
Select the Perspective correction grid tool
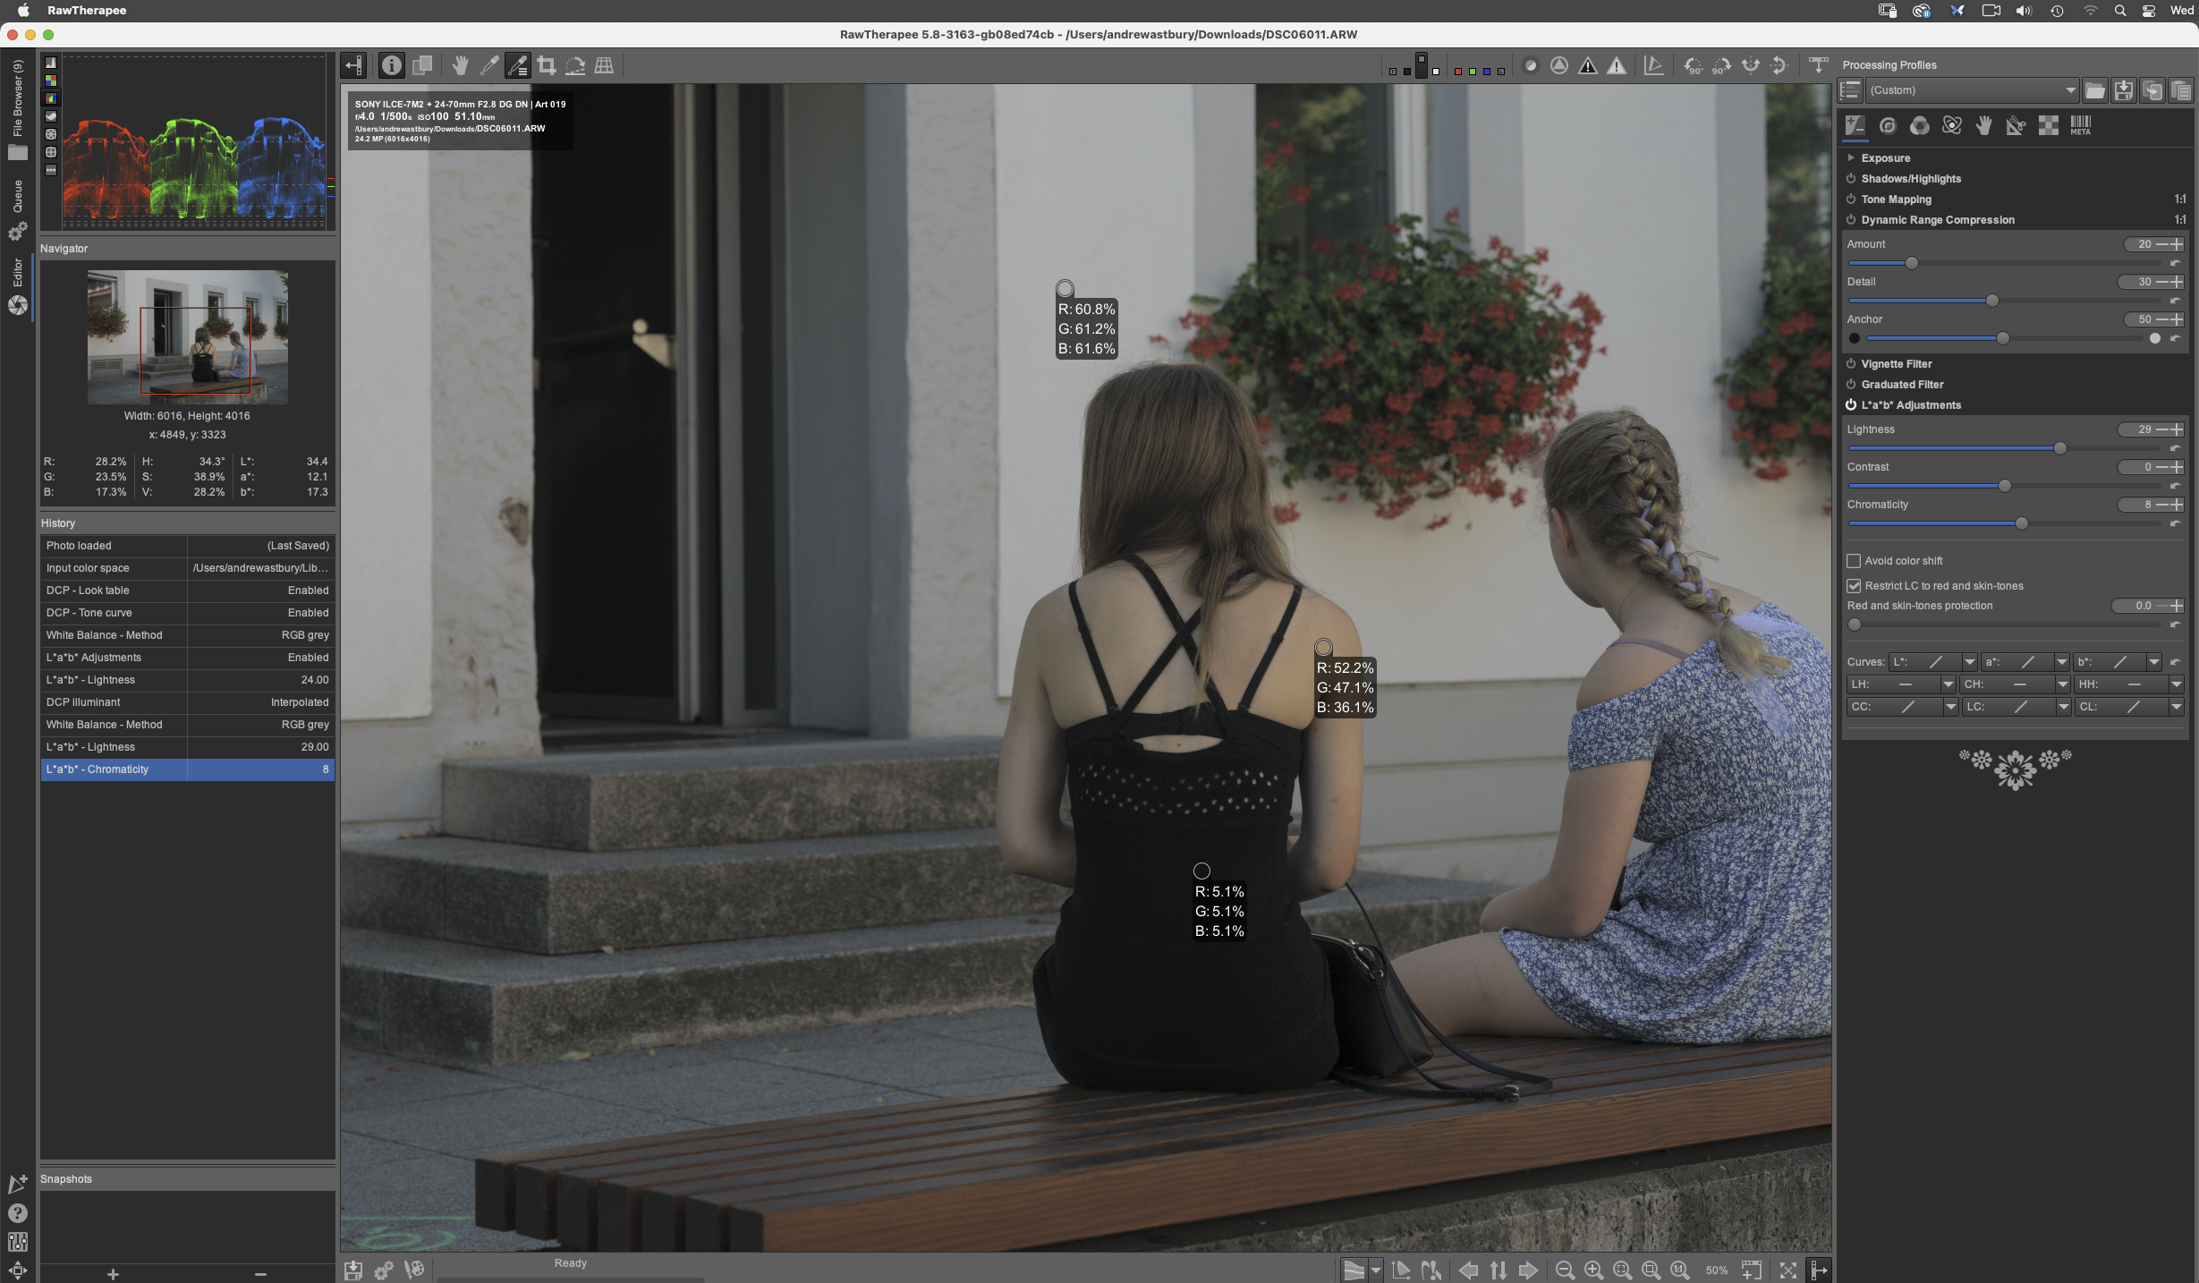[x=604, y=65]
